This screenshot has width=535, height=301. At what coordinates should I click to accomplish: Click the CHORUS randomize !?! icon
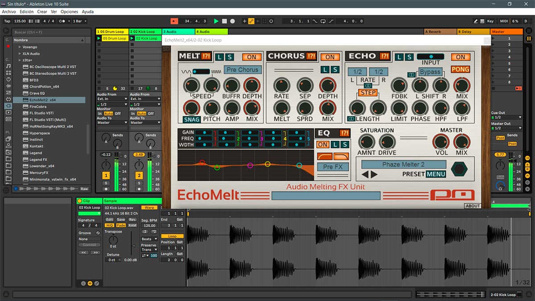coord(311,56)
